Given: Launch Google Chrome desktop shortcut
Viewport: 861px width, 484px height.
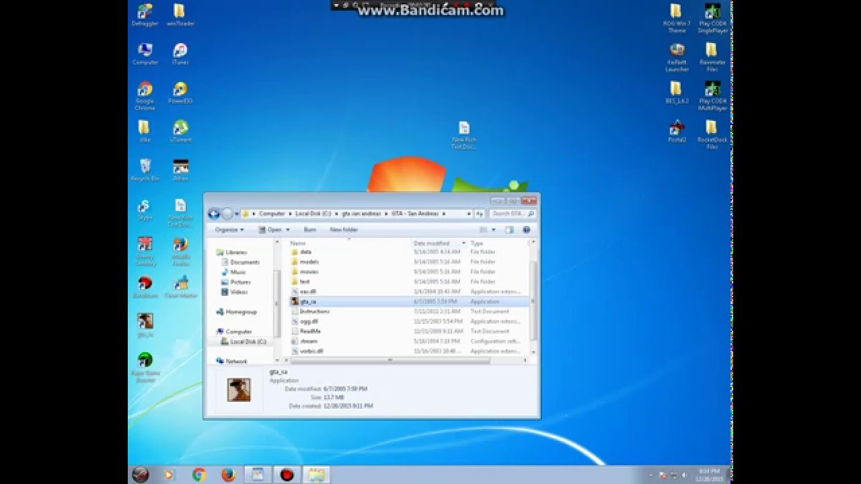Looking at the screenshot, I should pyautogui.click(x=145, y=95).
